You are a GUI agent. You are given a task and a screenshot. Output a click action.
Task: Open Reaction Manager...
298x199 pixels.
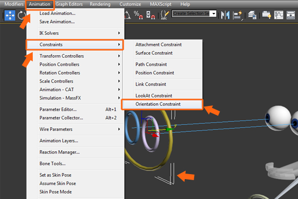coord(75,152)
